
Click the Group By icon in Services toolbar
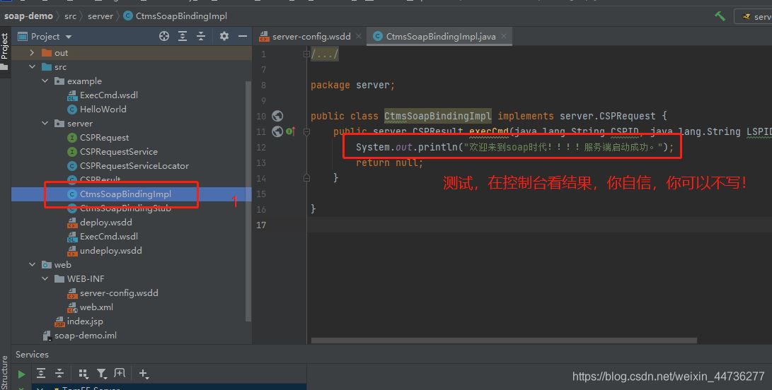pyautogui.click(x=83, y=374)
